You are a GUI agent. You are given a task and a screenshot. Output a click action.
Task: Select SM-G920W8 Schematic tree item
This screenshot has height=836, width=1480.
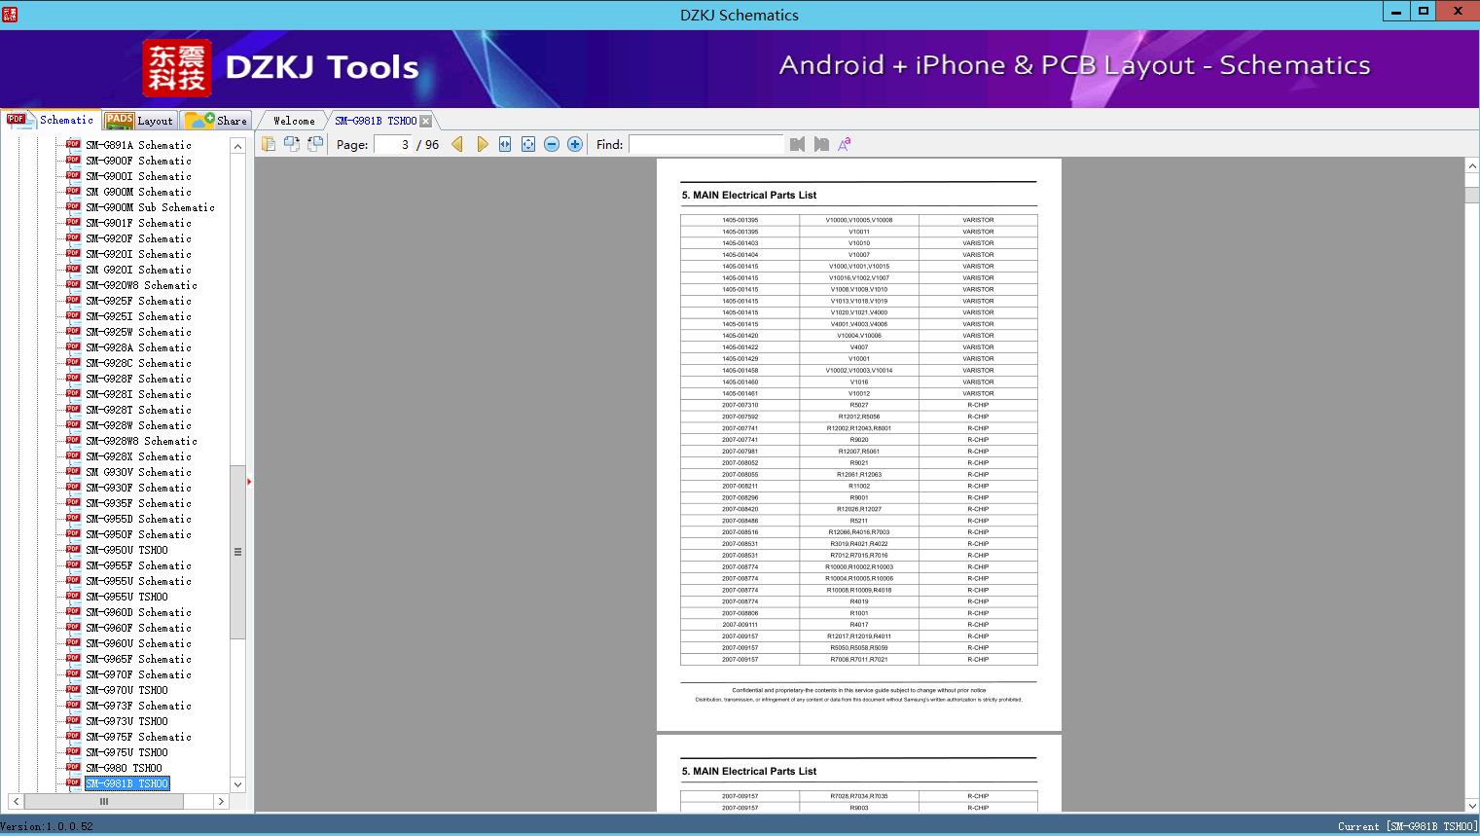141,285
